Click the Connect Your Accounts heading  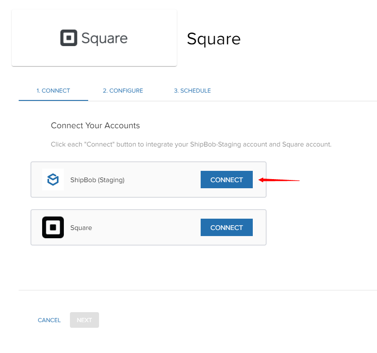tap(95, 125)
